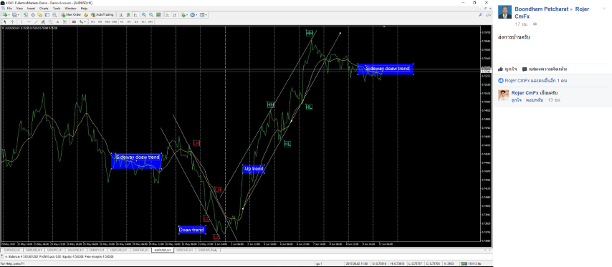Select the horizontal line tool

[x=29, y=21]
